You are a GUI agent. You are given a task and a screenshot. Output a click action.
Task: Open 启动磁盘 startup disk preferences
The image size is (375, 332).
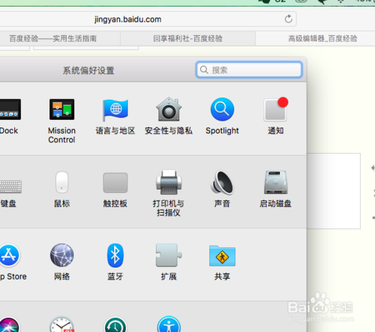click(x=276, y=182)
